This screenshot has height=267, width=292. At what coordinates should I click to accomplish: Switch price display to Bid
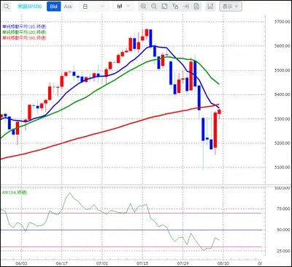pyautogui.click(x=53, y=7)
